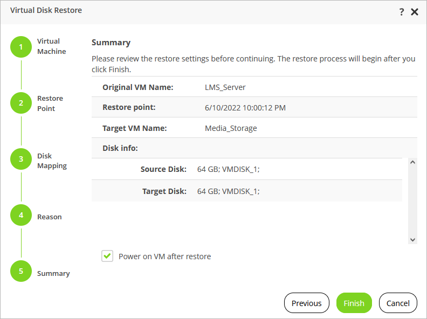427x319 pixels.
Task: Toggle Power on VM after restore checkbox
Action: coord(107,256)
